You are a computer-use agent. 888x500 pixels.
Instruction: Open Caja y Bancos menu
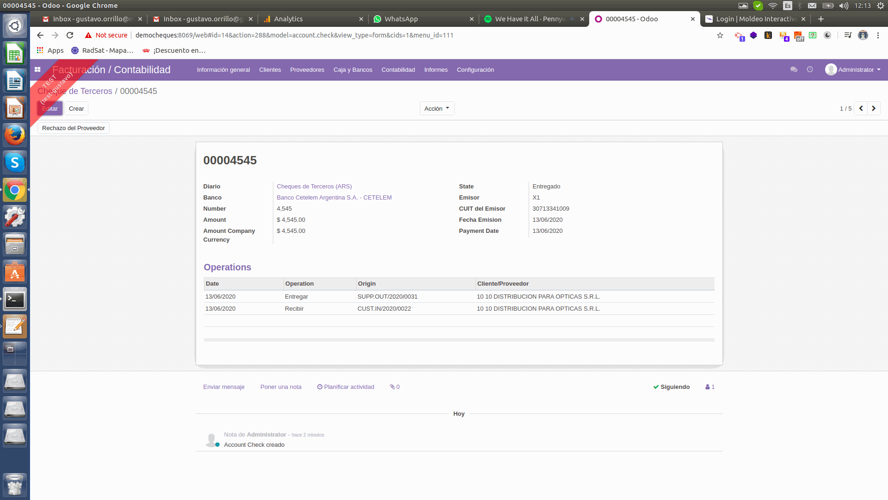click(x=353, y=70)
